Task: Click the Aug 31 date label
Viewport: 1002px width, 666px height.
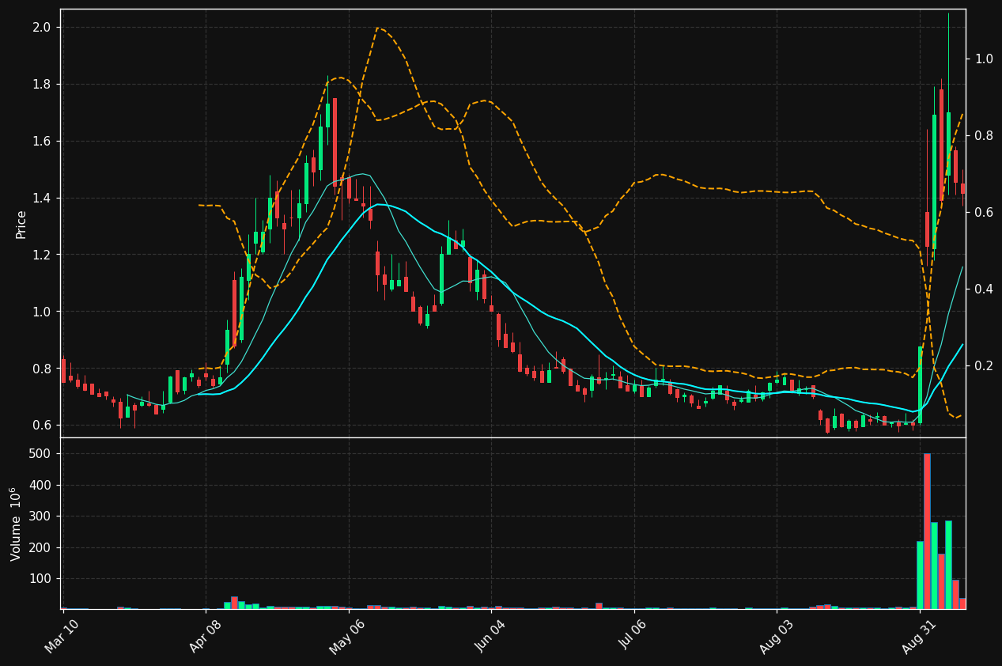Action: pyautogui.click(x=919, y=637)
